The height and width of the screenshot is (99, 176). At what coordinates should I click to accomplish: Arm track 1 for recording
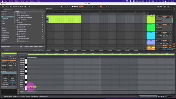pyautogui.click(x=170, y=16)
